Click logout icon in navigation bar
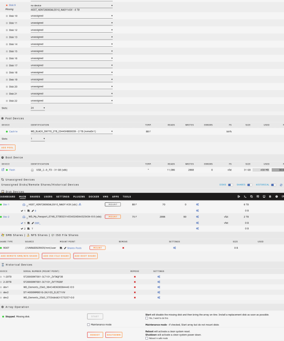Screen dimensions: 284x341 pyautogui.click(x=239, y=196)
